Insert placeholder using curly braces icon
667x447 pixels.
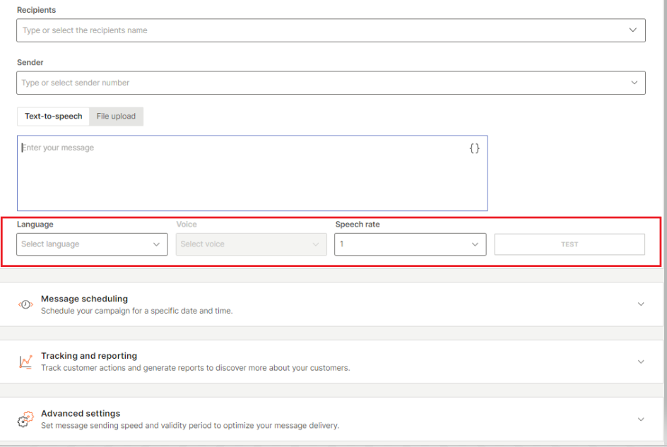(474, 148)
